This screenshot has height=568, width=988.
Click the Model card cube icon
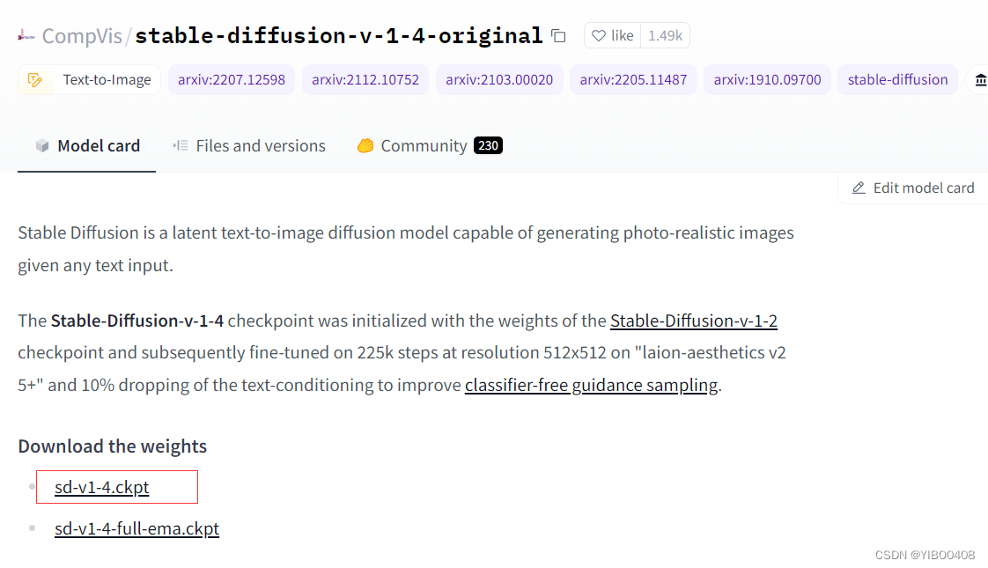click(x=42, y=146)
